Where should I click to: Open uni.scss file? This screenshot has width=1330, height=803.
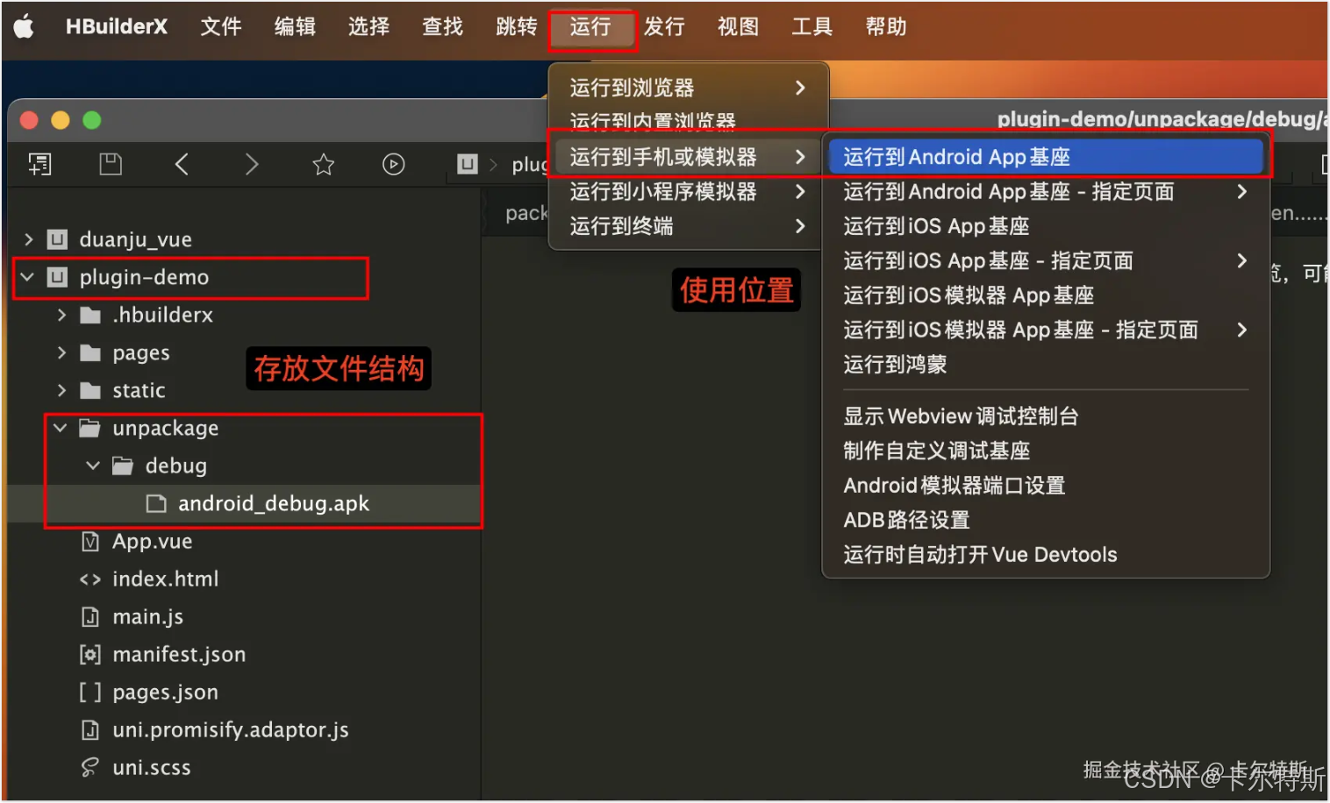(x=244, y=767)
